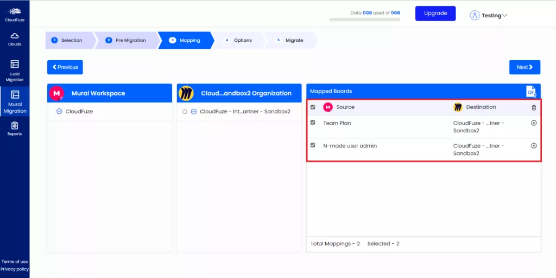
Task: Open Clouds in the sidebar
Action: point(15,39)
